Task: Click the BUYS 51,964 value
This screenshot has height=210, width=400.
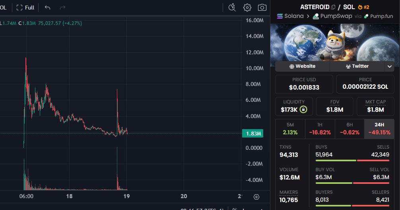Action: click(x=324, y=155)
